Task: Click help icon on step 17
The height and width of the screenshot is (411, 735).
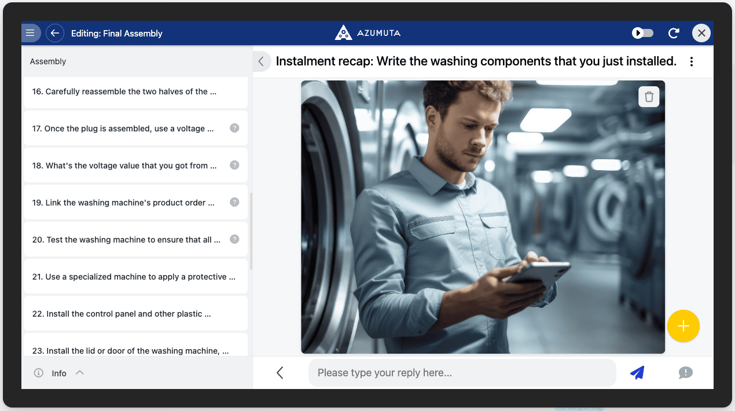Action: 234,128
